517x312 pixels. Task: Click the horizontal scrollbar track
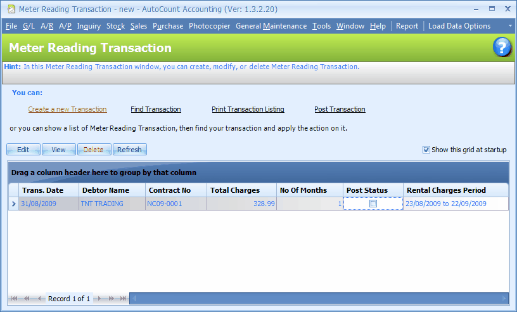[319, 299]
